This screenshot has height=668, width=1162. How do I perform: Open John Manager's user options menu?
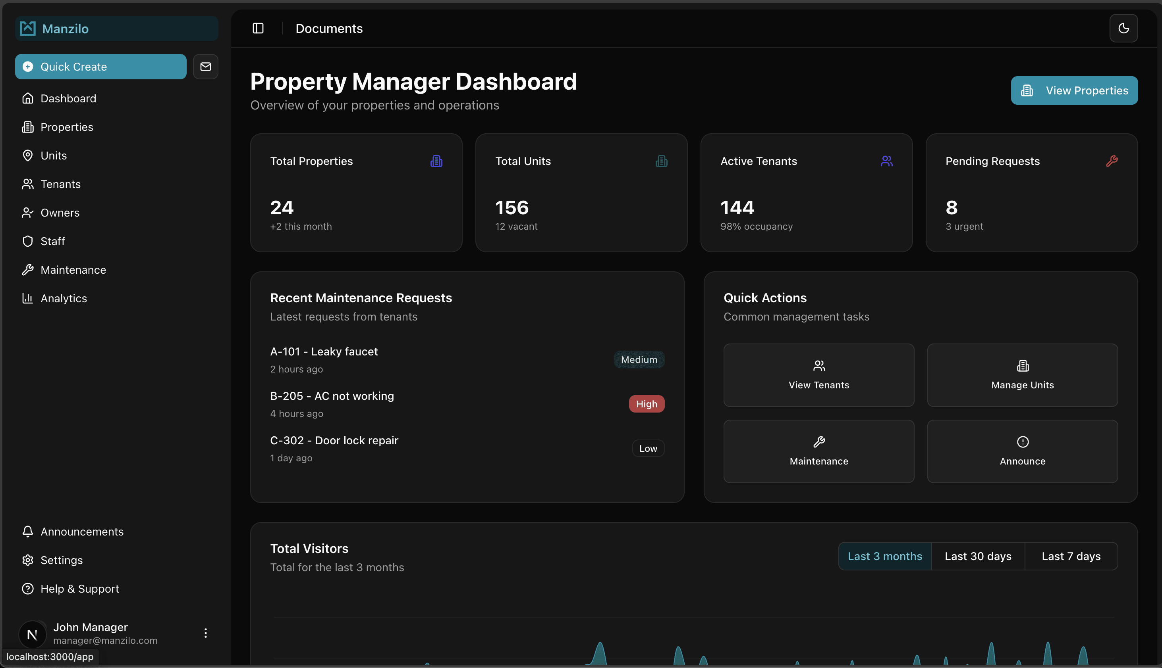tap(205, 633)
